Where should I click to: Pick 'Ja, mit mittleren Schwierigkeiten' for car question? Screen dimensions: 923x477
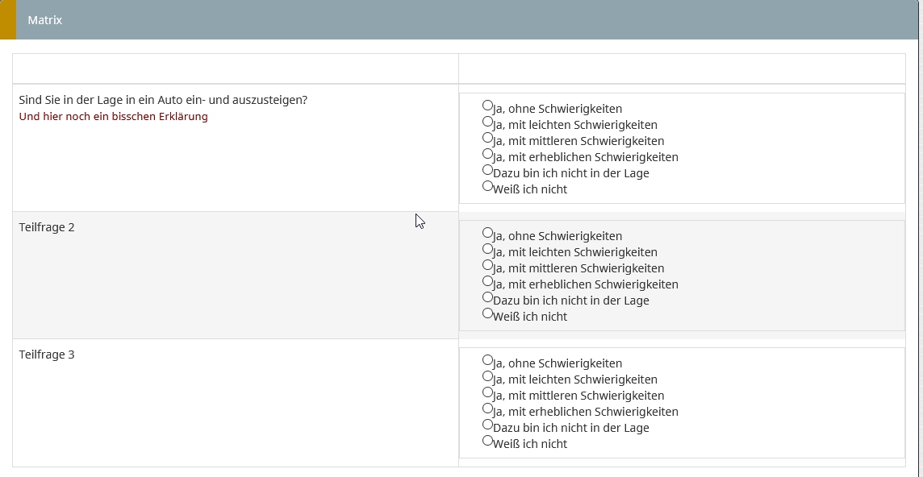(x=487, y=138)
